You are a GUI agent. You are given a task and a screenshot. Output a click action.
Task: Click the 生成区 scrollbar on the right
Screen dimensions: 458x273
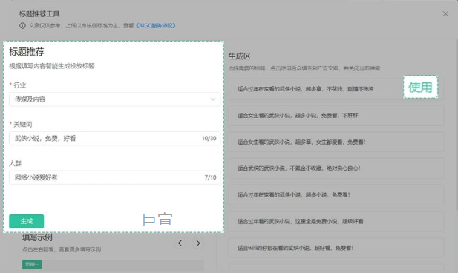point(457,124)
